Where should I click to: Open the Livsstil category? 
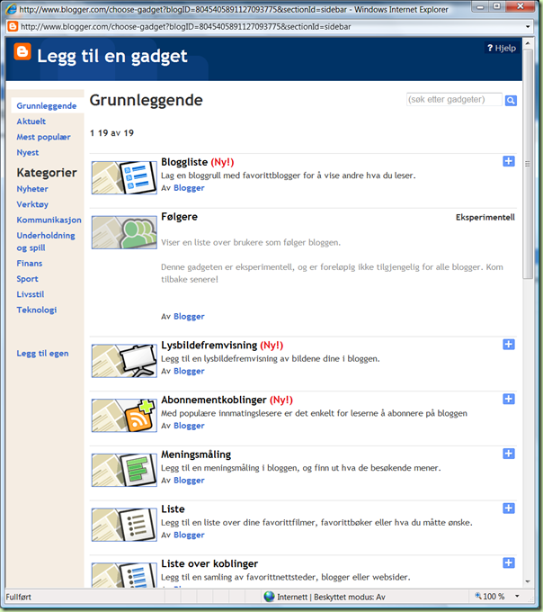pos(31,294)
